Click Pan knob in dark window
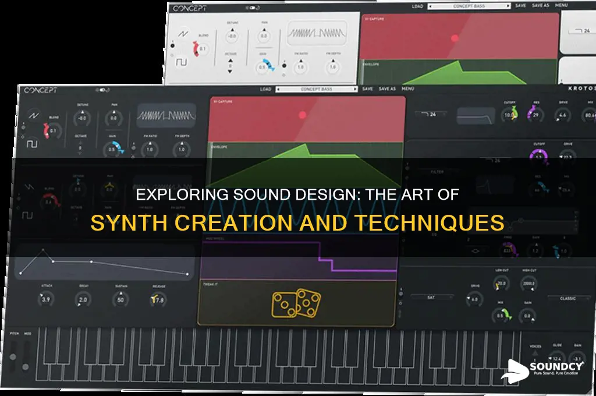 [113, 118]
